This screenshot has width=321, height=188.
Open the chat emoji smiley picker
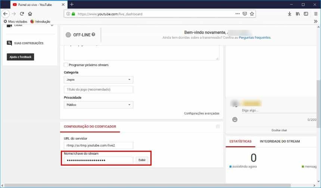[x=235, y=119]
